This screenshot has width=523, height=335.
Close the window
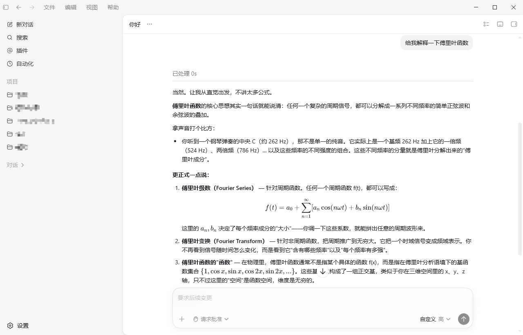[514, 7]
